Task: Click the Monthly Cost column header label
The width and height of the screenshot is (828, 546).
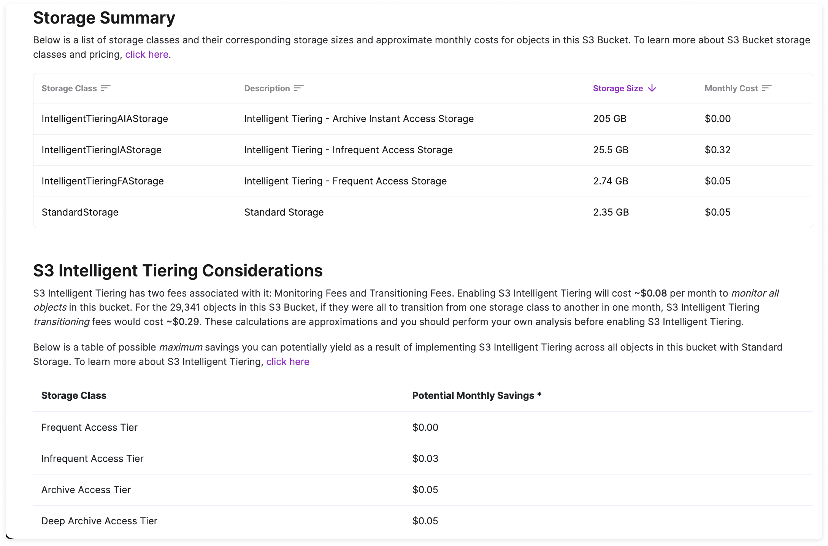Action: (x=731, y=88)
